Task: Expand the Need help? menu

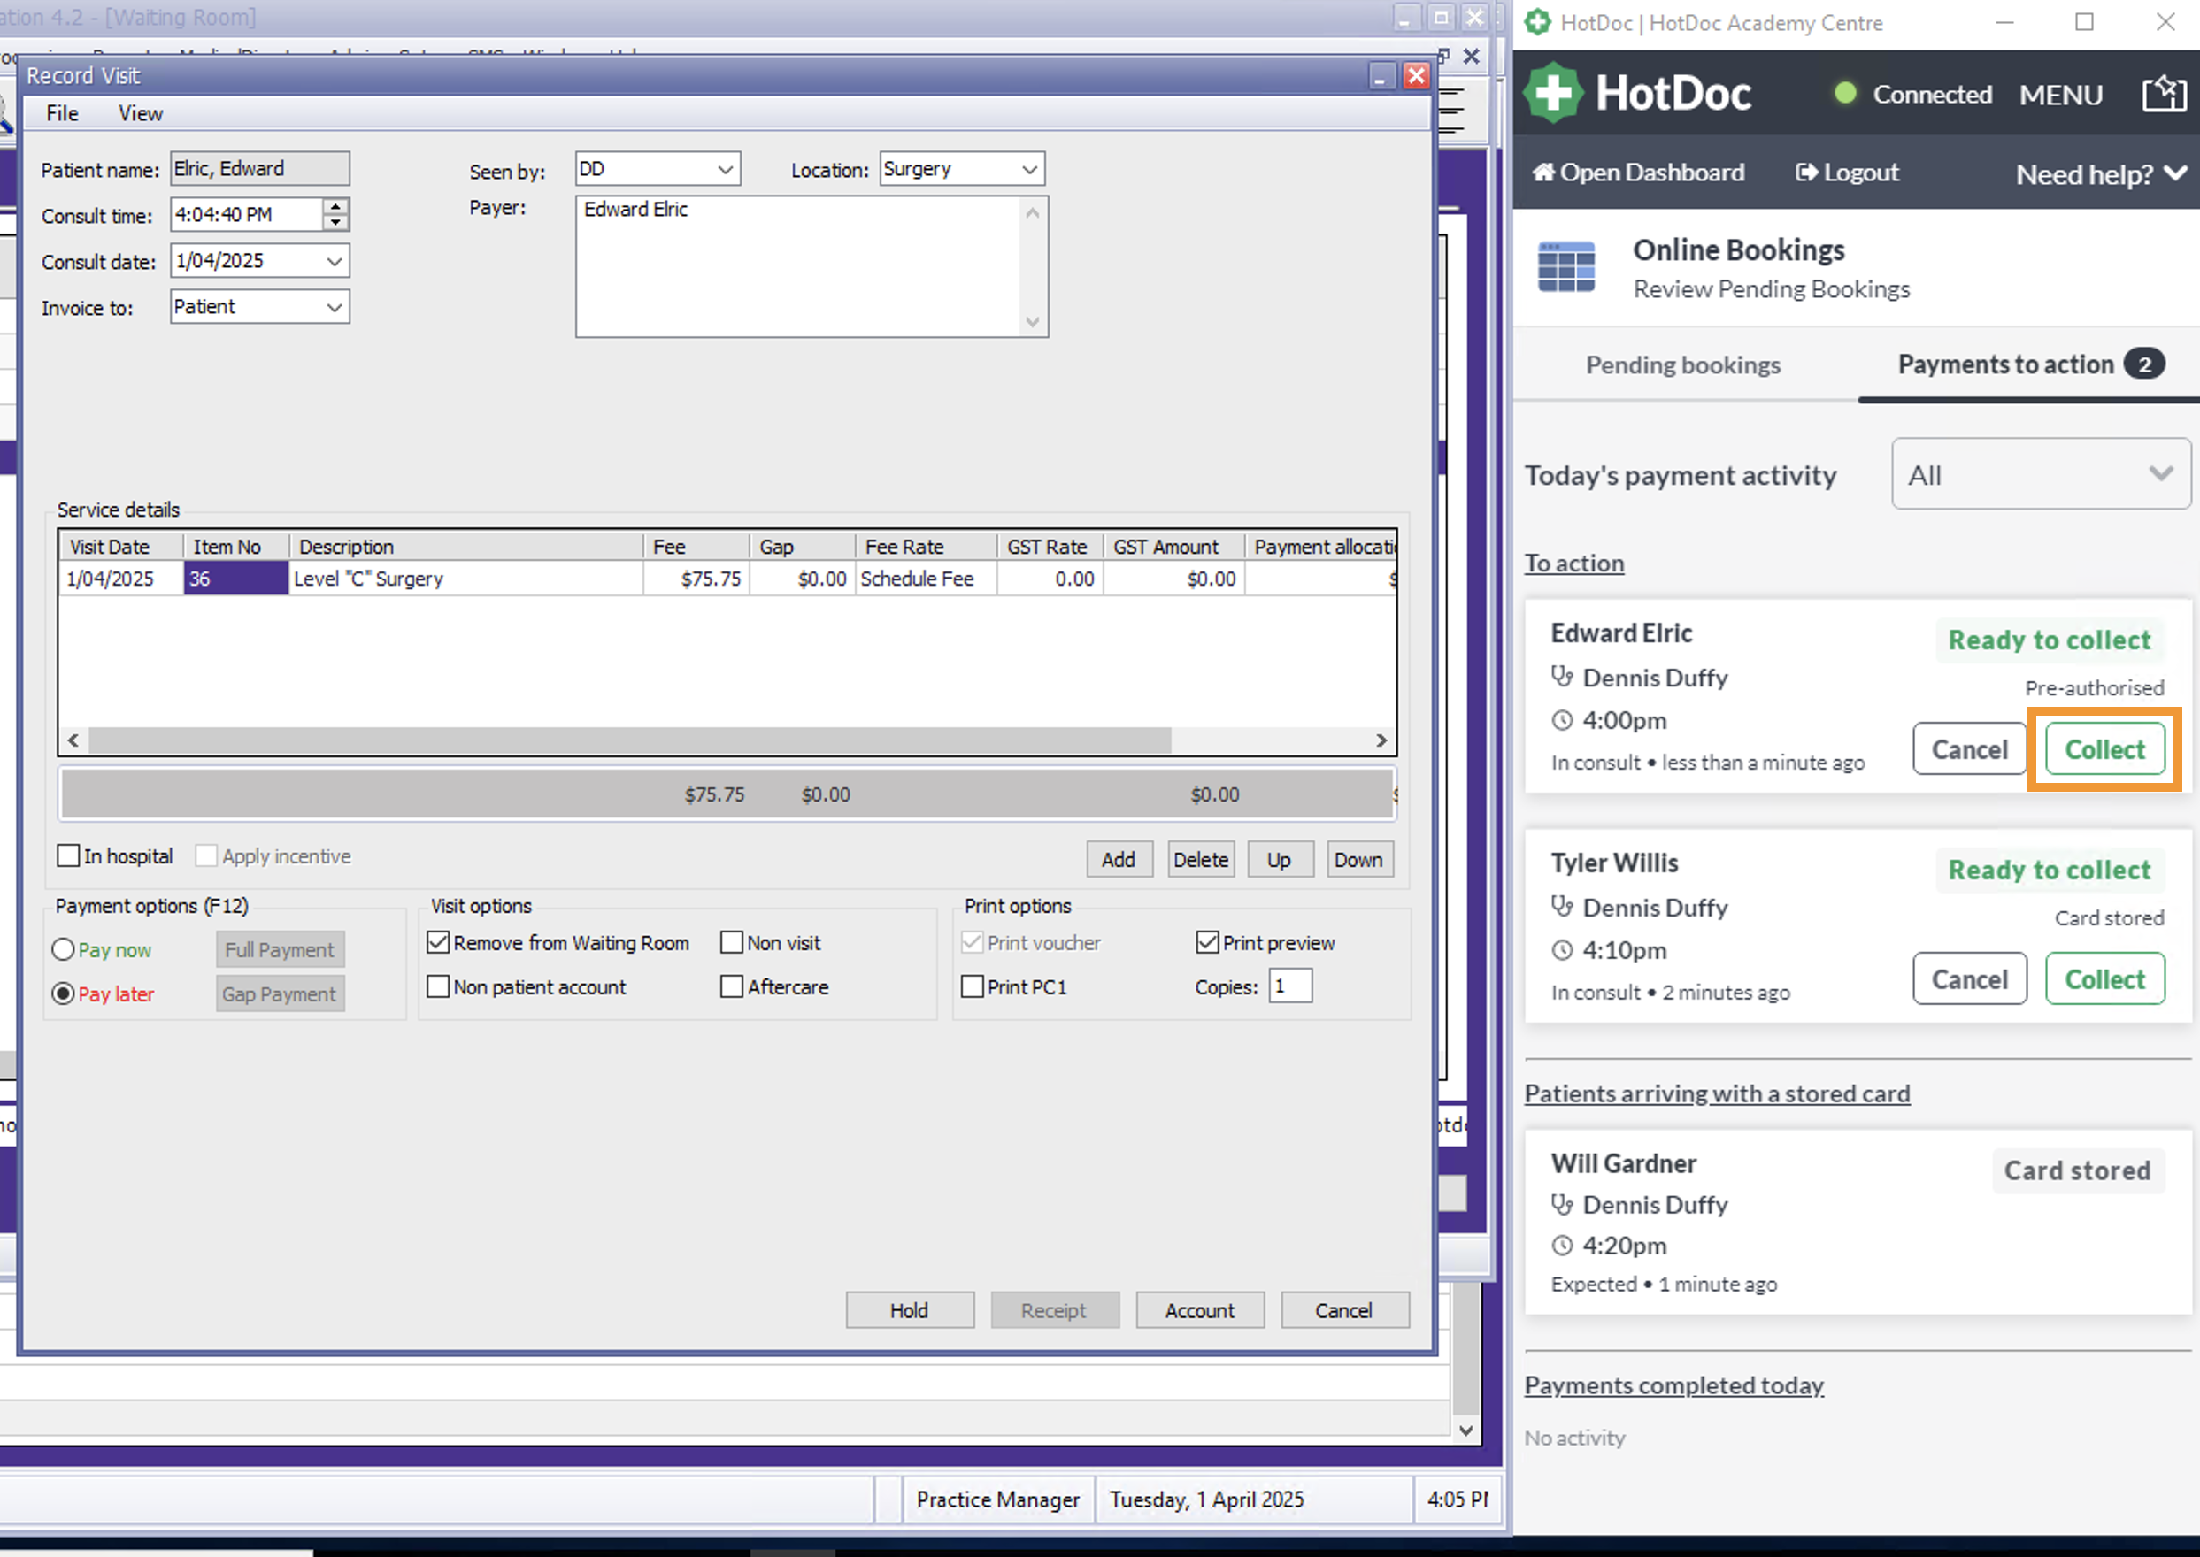Action: coord(2101,174)
